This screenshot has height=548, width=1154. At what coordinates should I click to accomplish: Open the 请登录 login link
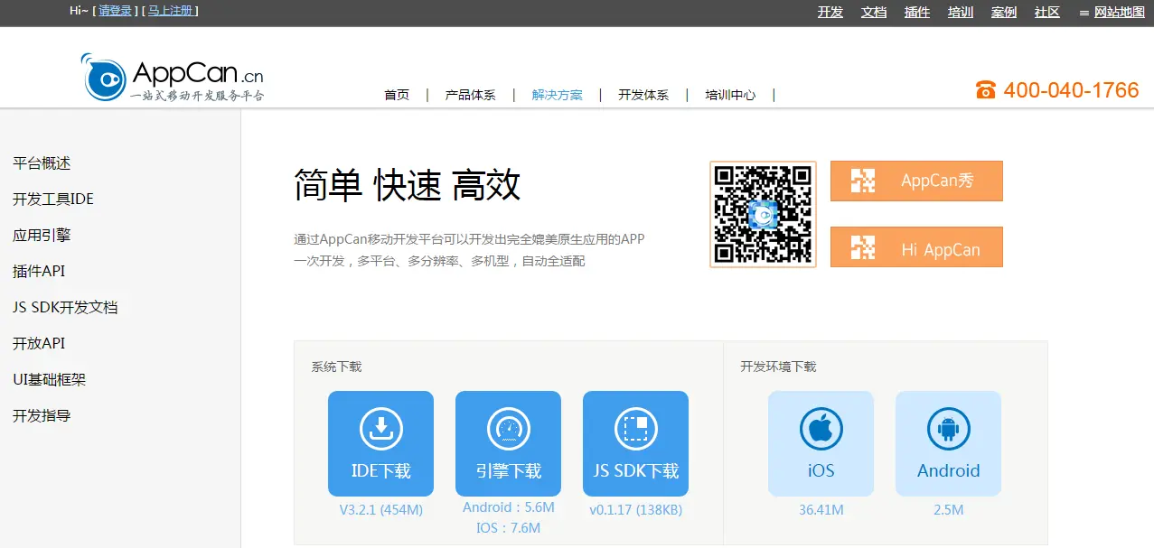[115, 11]
